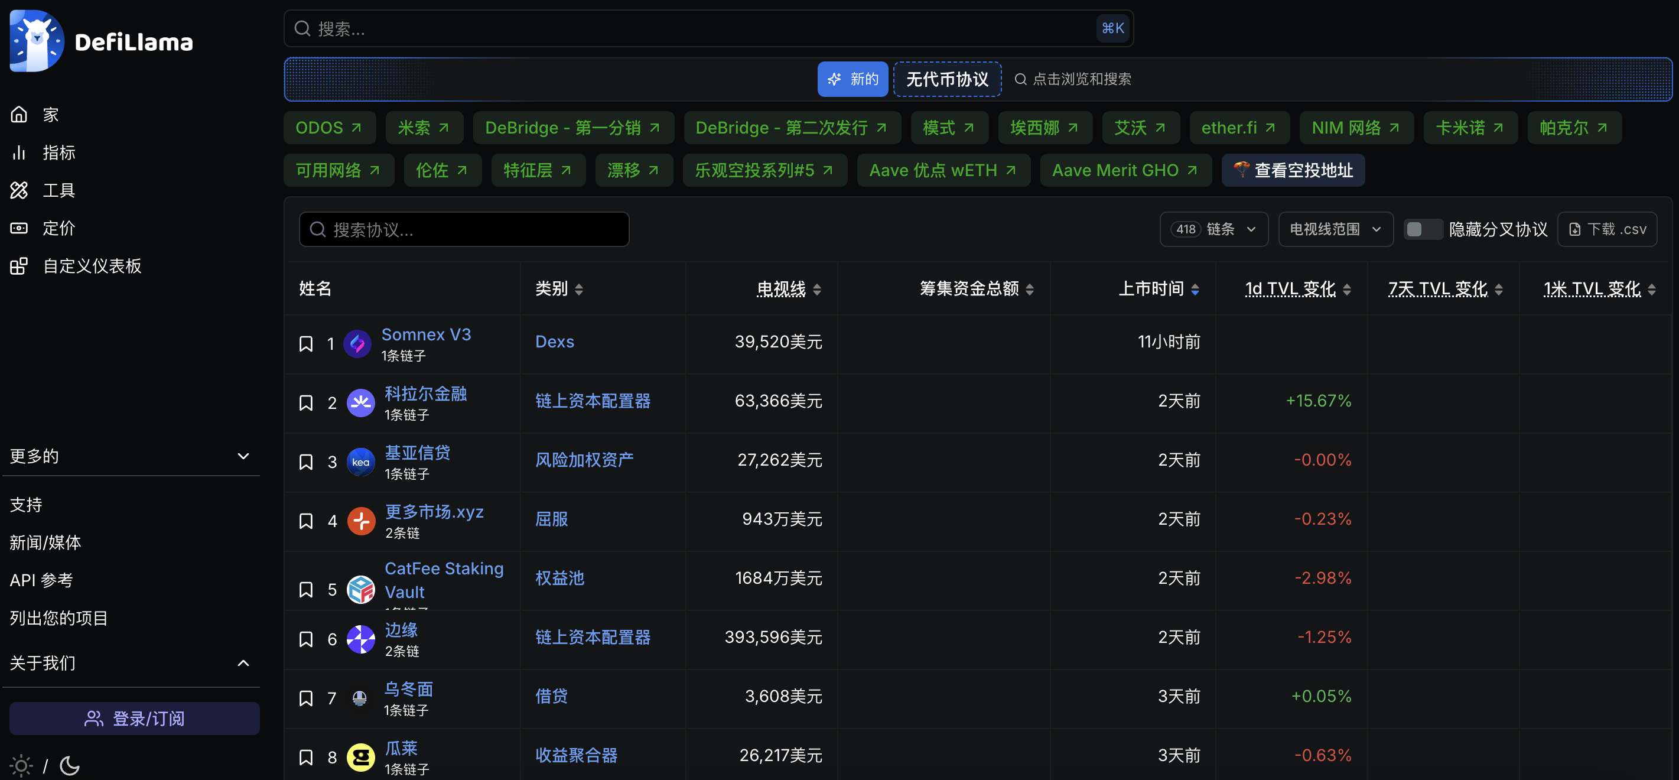
Task: Click the 搜索协议 input field
Action: tap(464, 229)
